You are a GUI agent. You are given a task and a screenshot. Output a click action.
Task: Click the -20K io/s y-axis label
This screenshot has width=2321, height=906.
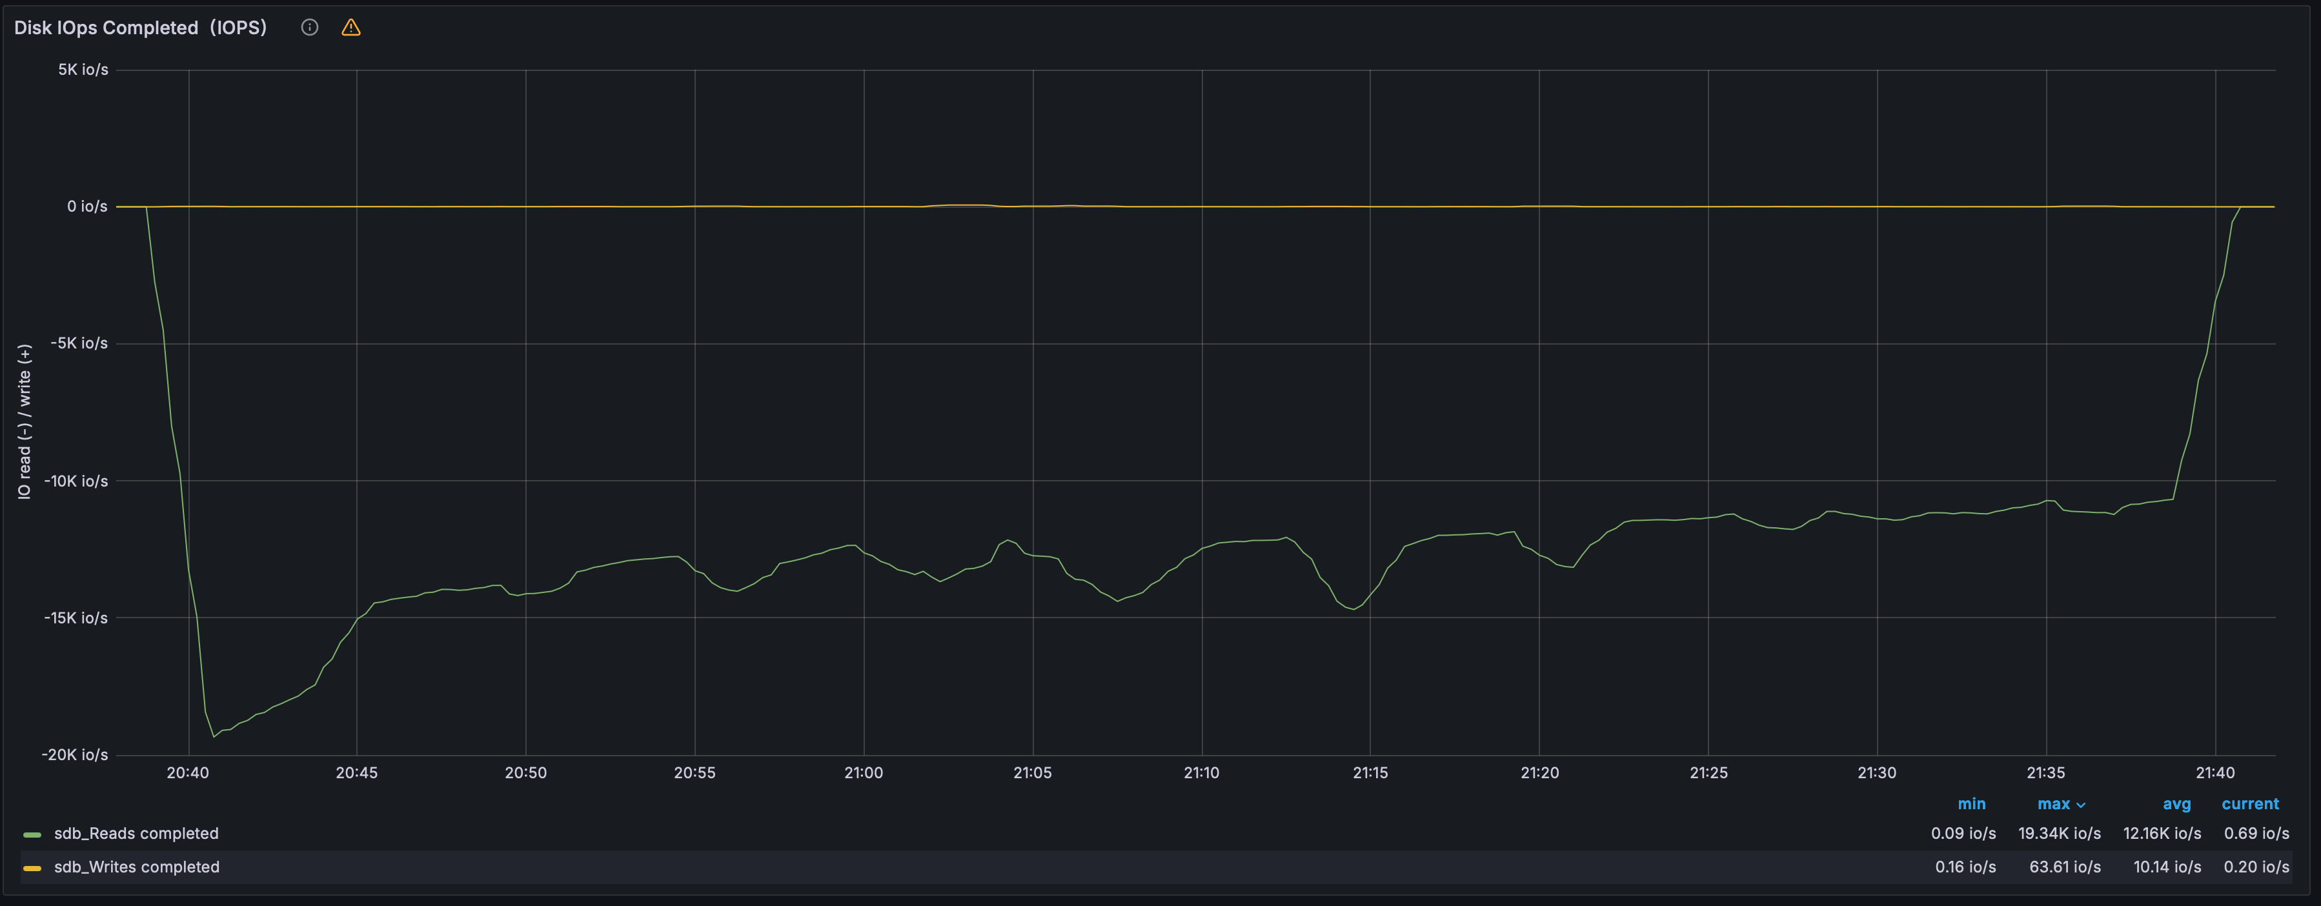coord(75,754)
